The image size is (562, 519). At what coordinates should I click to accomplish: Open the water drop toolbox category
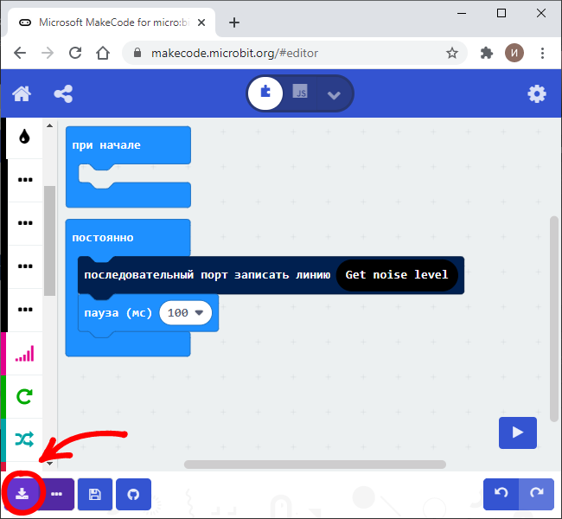point(24,137)
